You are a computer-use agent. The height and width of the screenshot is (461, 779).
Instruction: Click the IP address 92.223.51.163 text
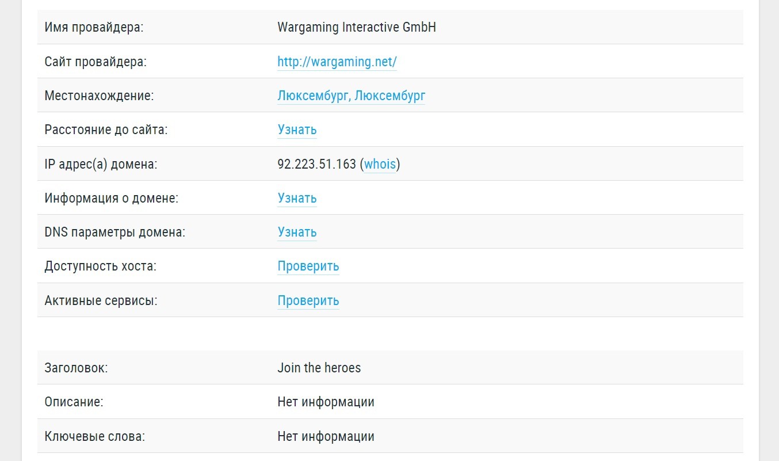tap(316, 164)
